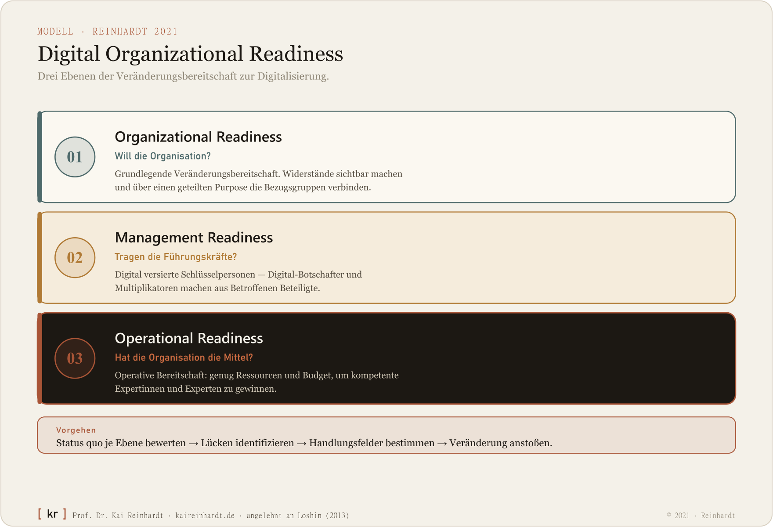Click the [ kr ] logo in footer
Screen dimensions: 773x527
[x=52, y=514]
